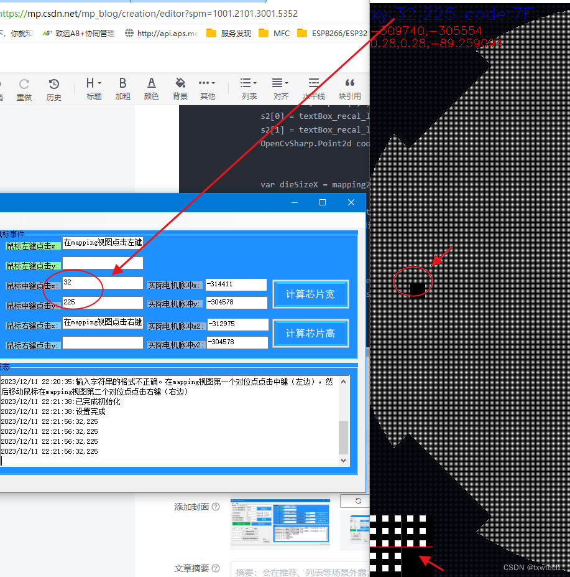
Task: Click the log panel scrollbar down arrow
Action: coord(343,461)
